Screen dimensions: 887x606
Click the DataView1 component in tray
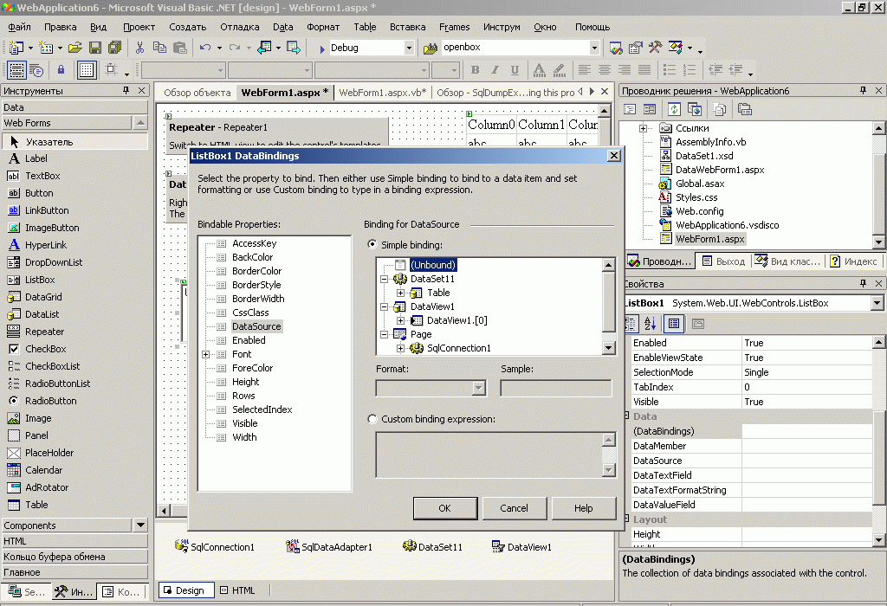click(521, 546)
